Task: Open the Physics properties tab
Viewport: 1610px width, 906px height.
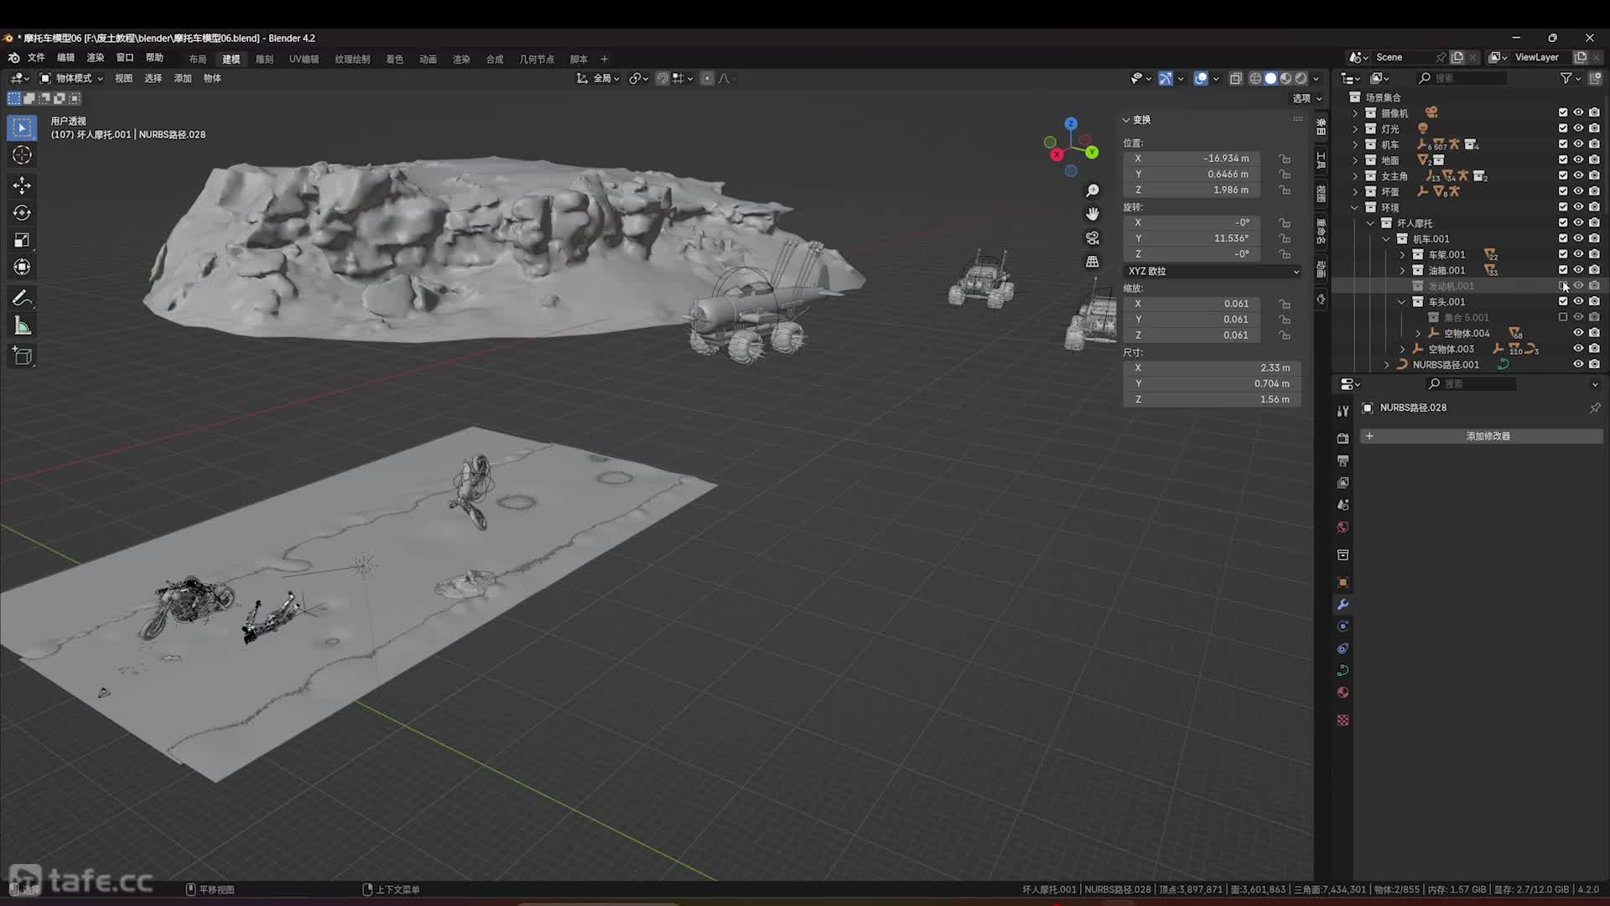Action: (x=1343, y=626)
